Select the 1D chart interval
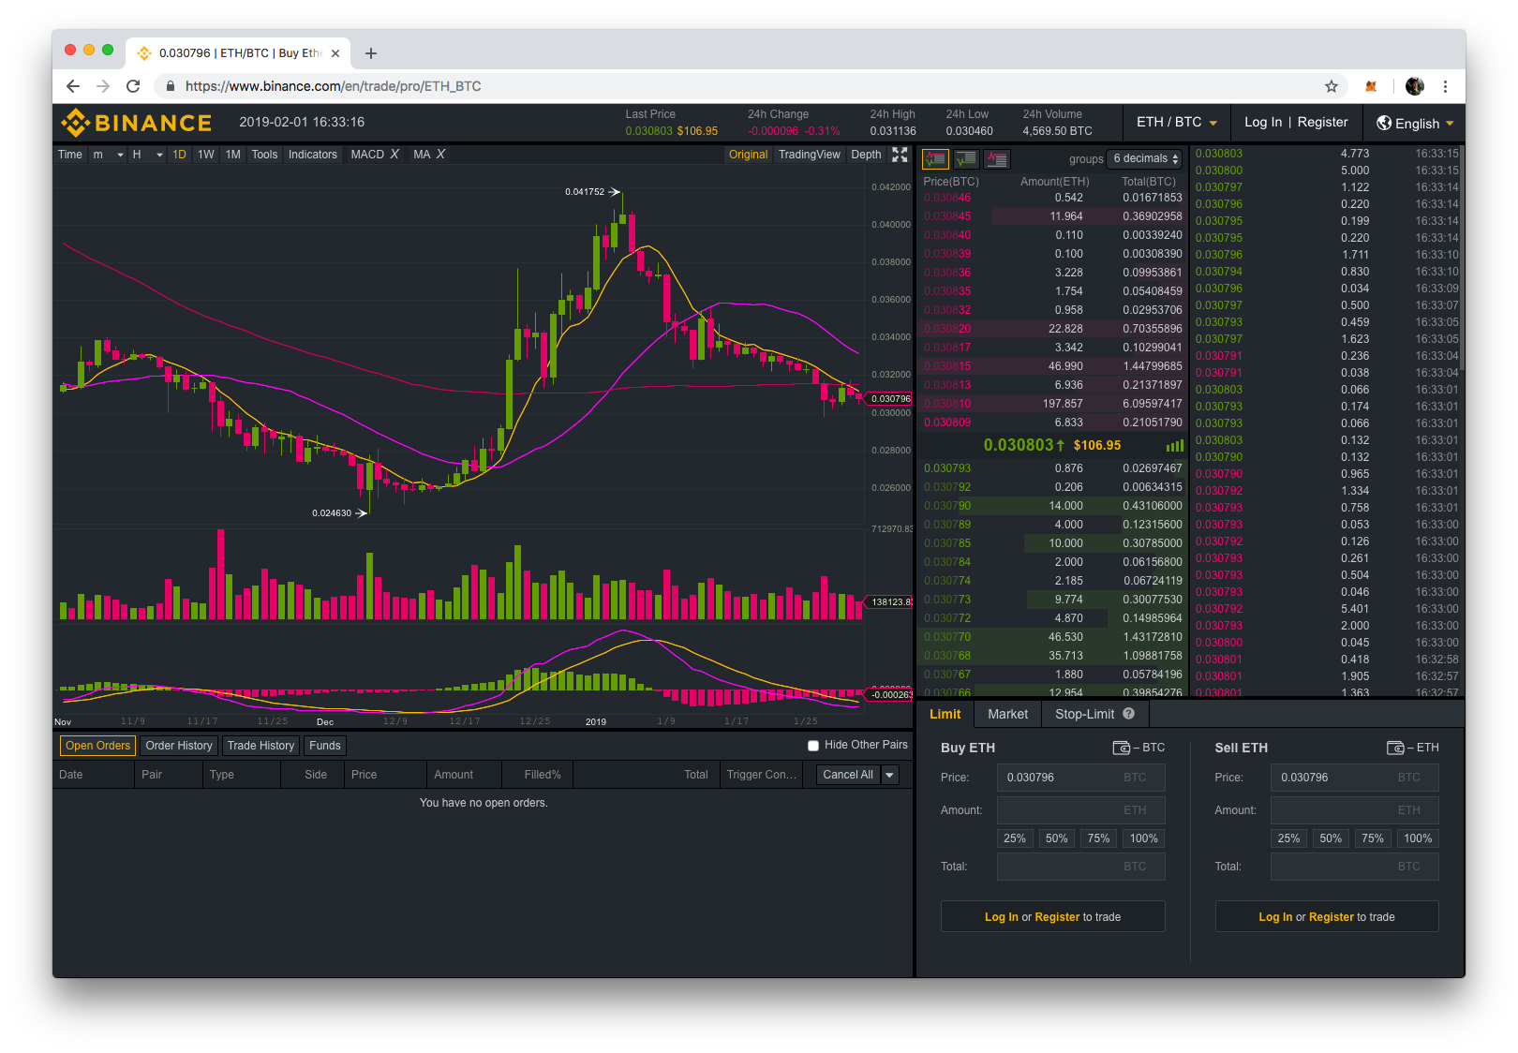This screenshot has height=1053, width=1518. (179, 155)
